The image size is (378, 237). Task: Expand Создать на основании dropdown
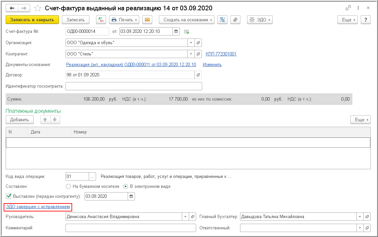[x=187, y=20]
